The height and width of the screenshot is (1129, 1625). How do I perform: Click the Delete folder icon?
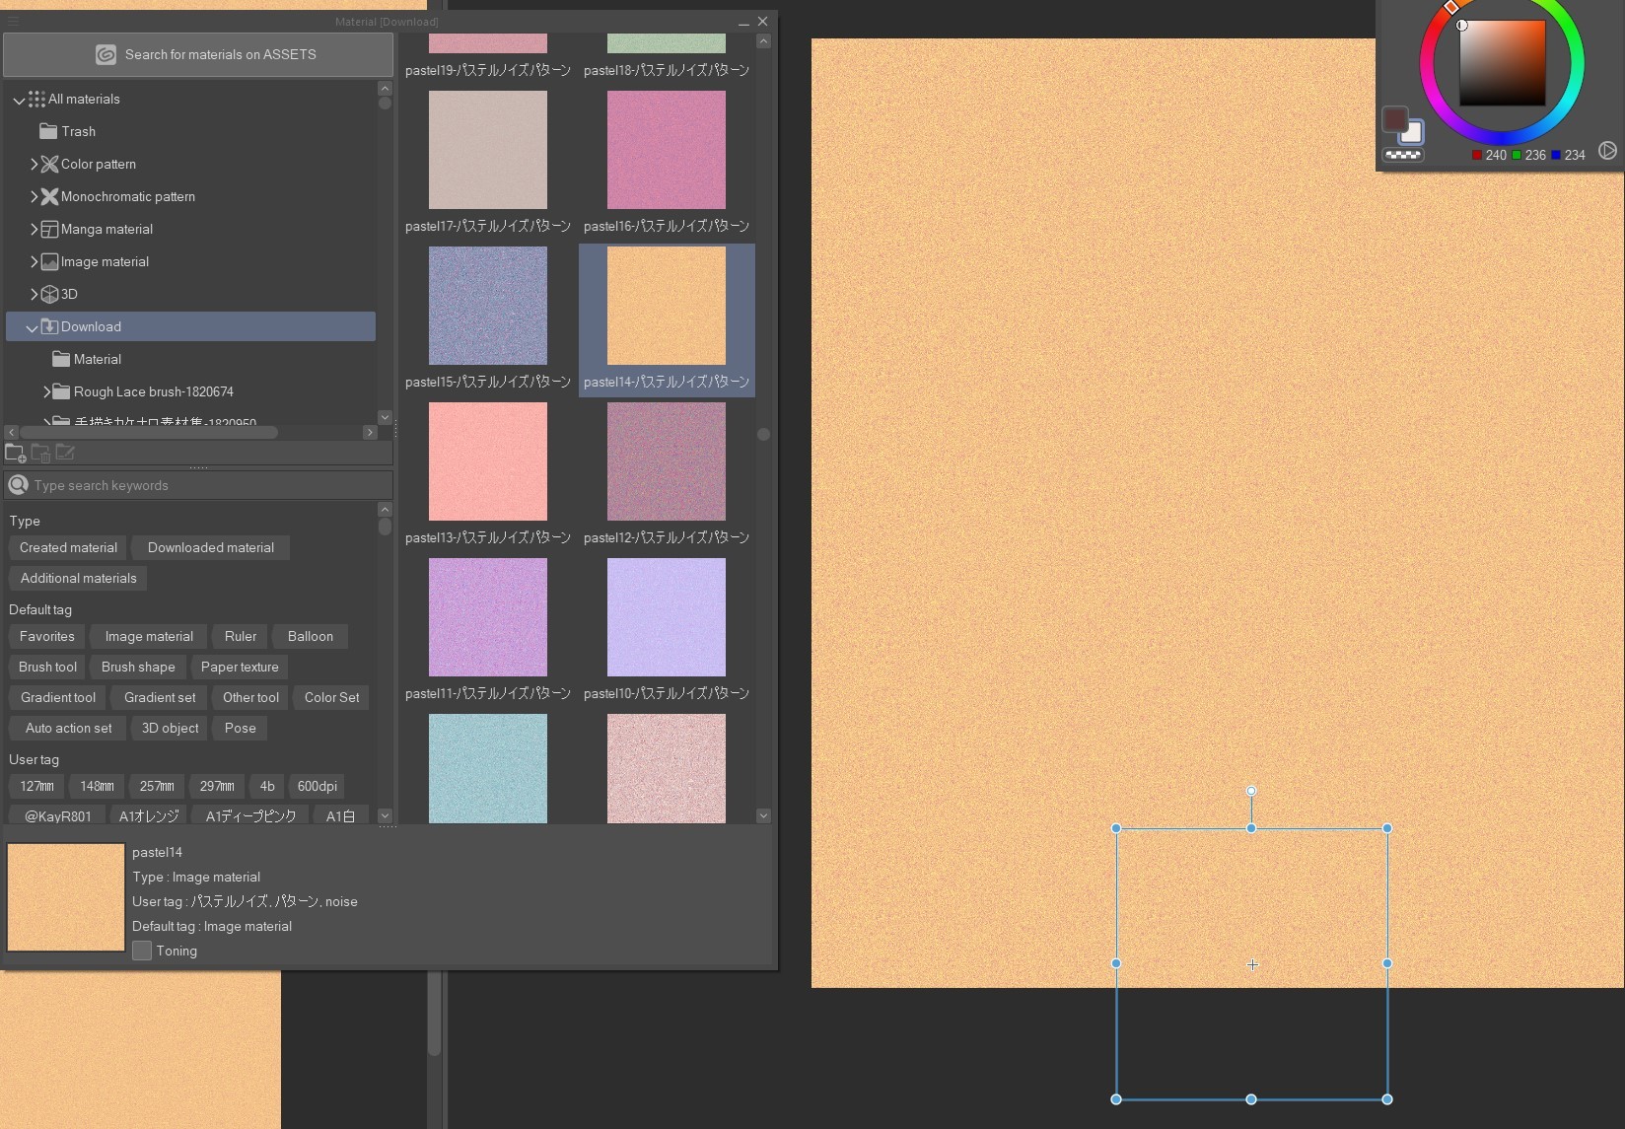pyautogui.click(x=40, y=453)
